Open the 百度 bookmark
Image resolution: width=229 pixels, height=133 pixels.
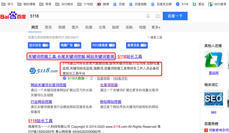[119, 4]
